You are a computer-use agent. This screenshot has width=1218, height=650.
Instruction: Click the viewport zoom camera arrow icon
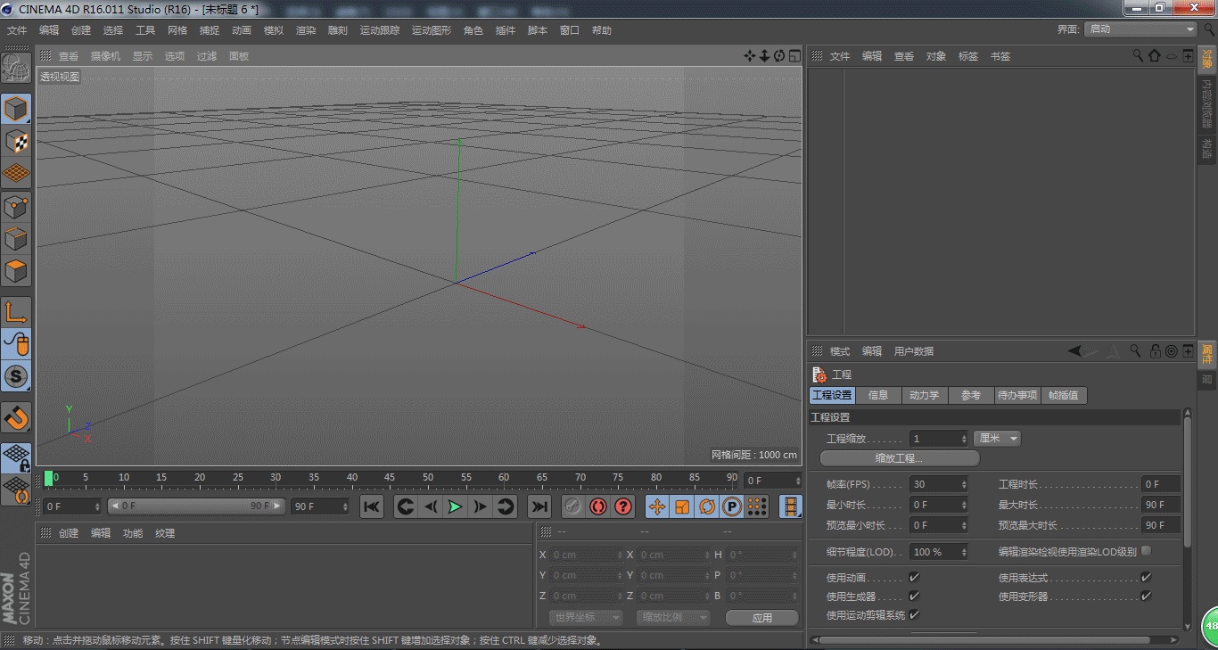[764, 56]
